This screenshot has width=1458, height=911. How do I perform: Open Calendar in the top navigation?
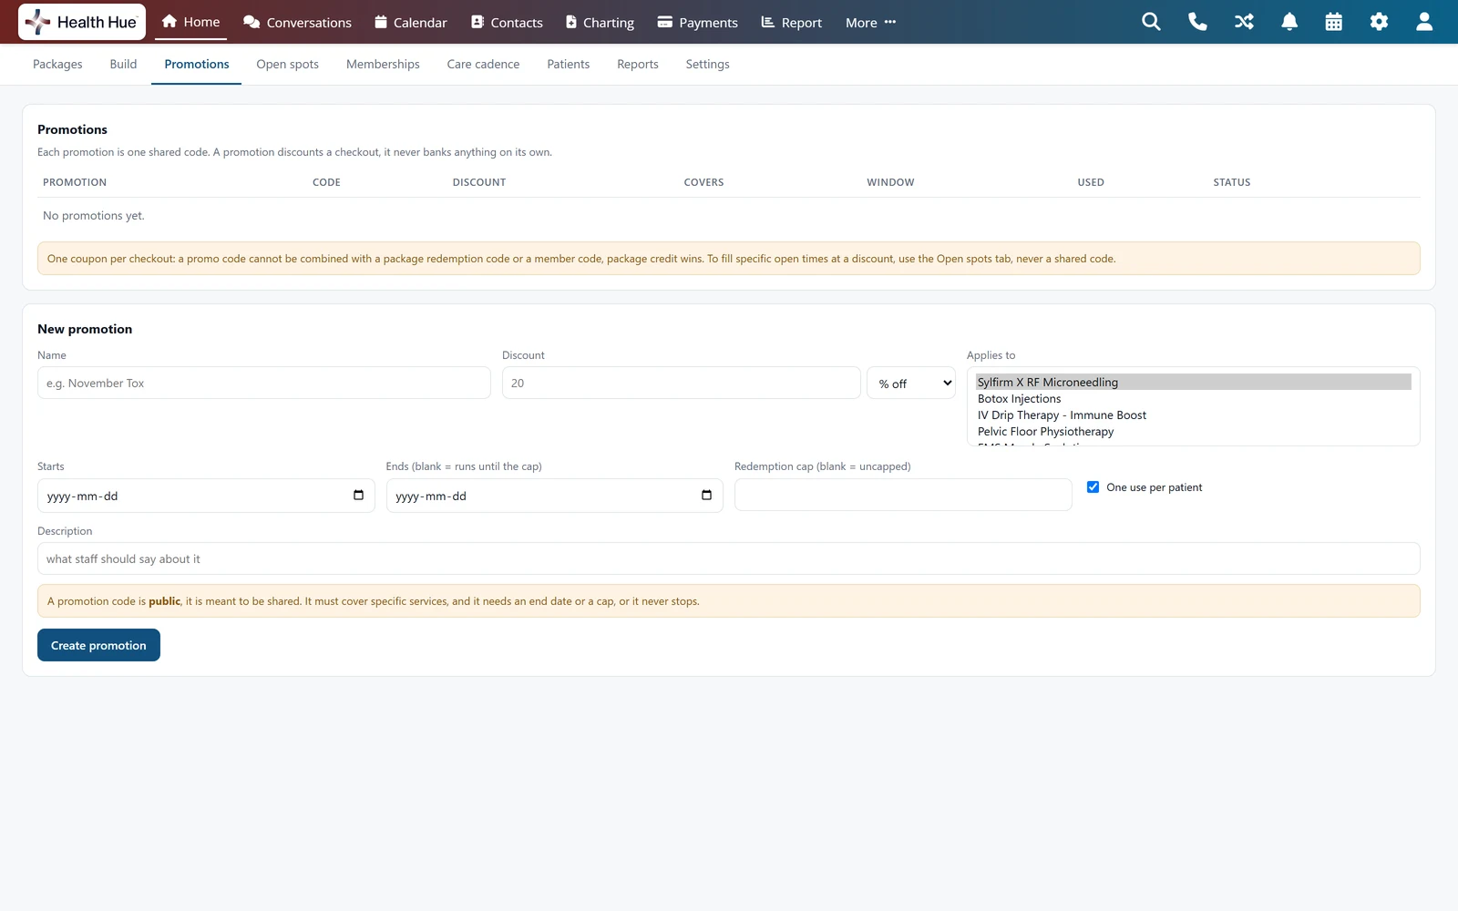tap(411, 22)
